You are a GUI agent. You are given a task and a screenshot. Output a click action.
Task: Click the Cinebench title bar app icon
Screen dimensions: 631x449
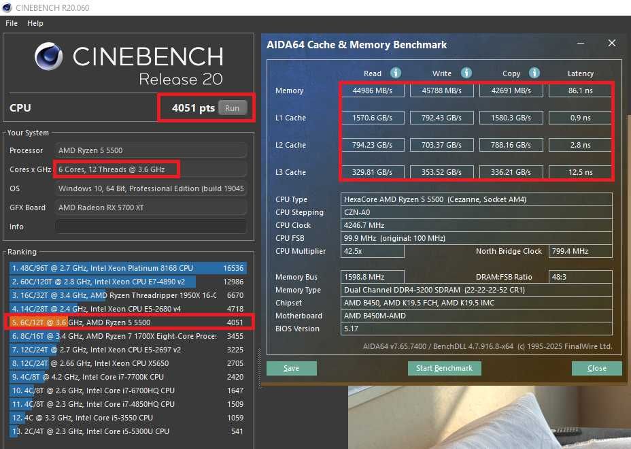(7, 7)
